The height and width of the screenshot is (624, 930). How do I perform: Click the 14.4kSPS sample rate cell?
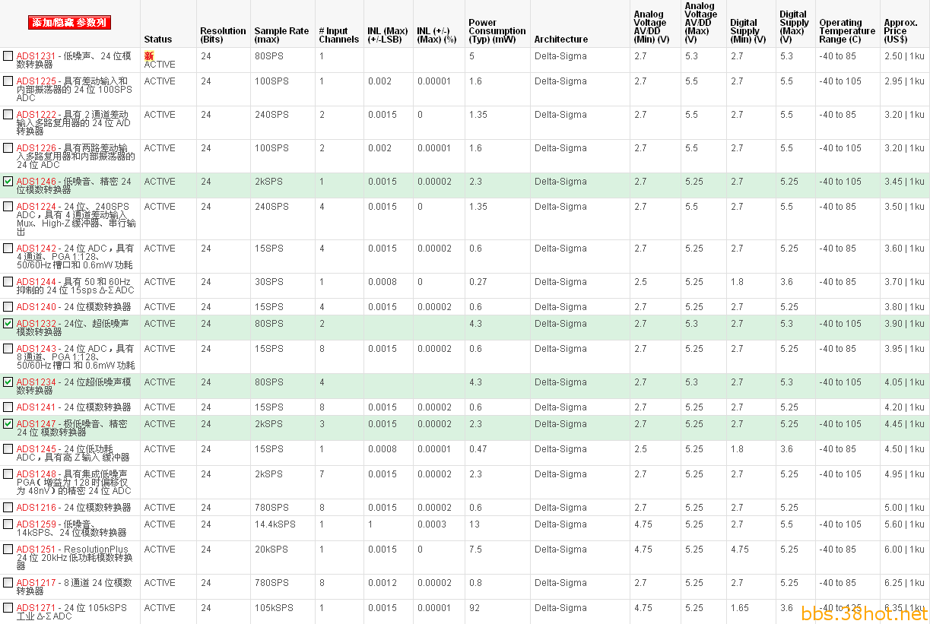click(x=275, y=524)
